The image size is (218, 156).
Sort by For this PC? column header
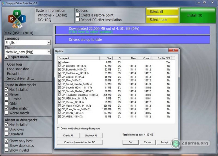(x=162, y=58)
